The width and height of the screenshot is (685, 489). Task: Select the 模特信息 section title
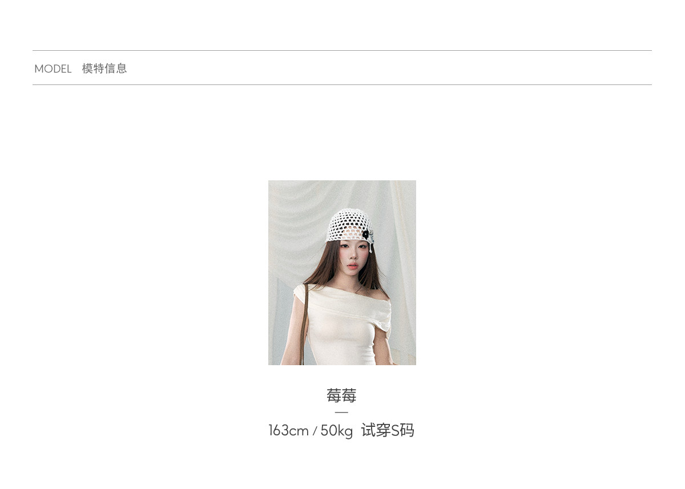tap(104, 68)
